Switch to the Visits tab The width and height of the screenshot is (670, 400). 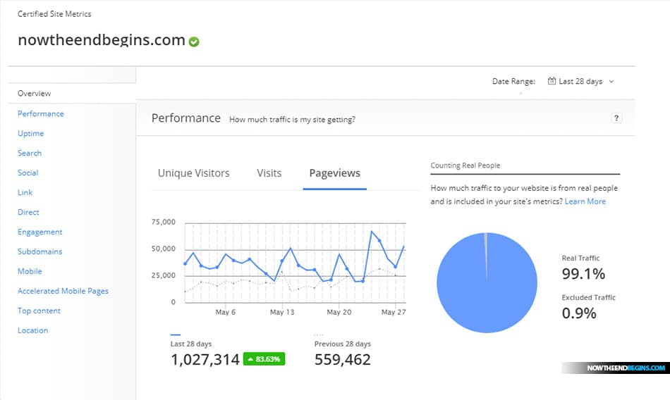click(269, 173)
